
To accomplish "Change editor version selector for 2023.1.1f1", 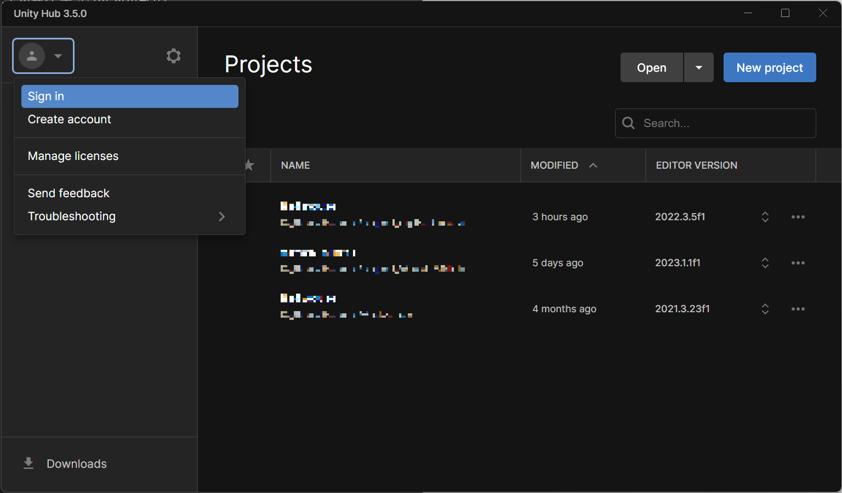I will (x=765, y=263).
